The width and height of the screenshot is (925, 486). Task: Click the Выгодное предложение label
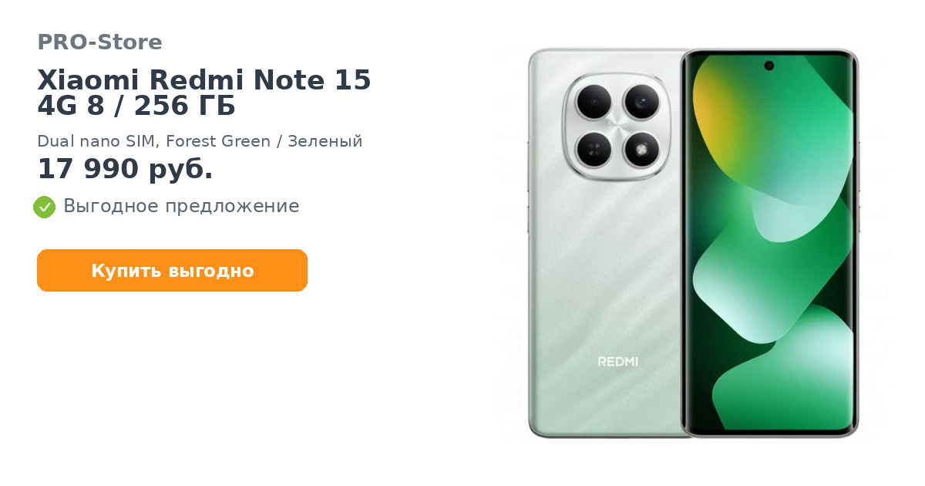tap(181, 207)
